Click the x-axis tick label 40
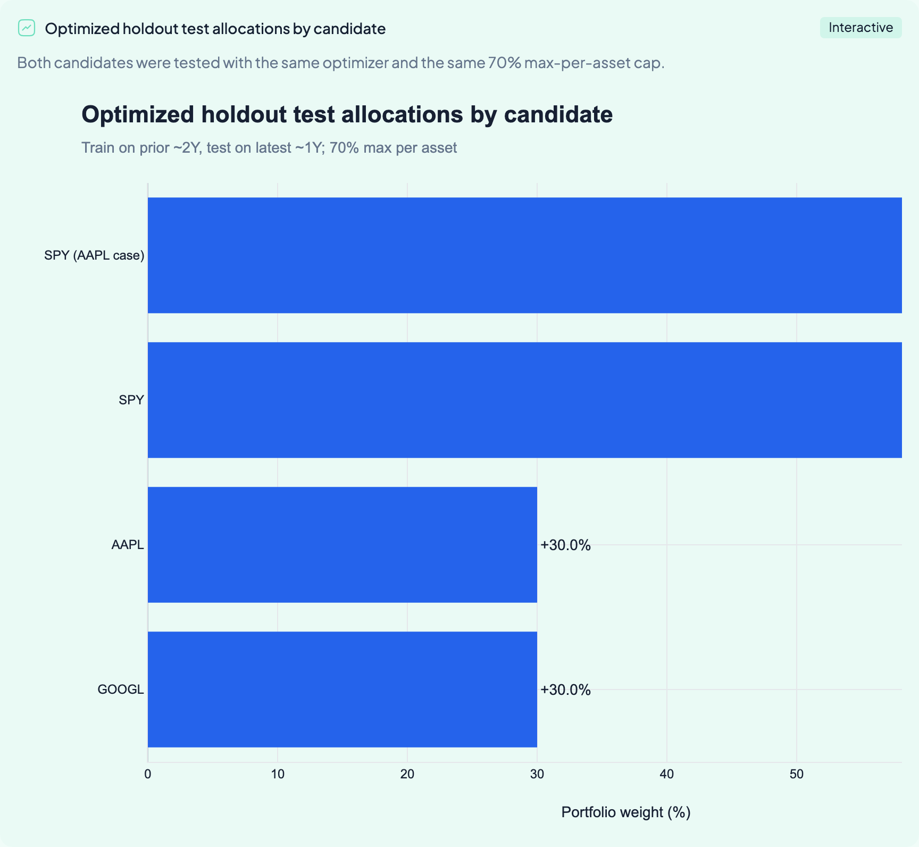The width and height of the screenshot is (919, 847). pyautogui.click(x=667, y=774)
